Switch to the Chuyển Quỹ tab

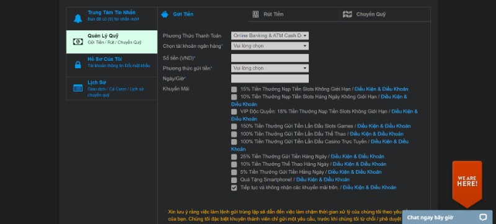click(385, 14)
